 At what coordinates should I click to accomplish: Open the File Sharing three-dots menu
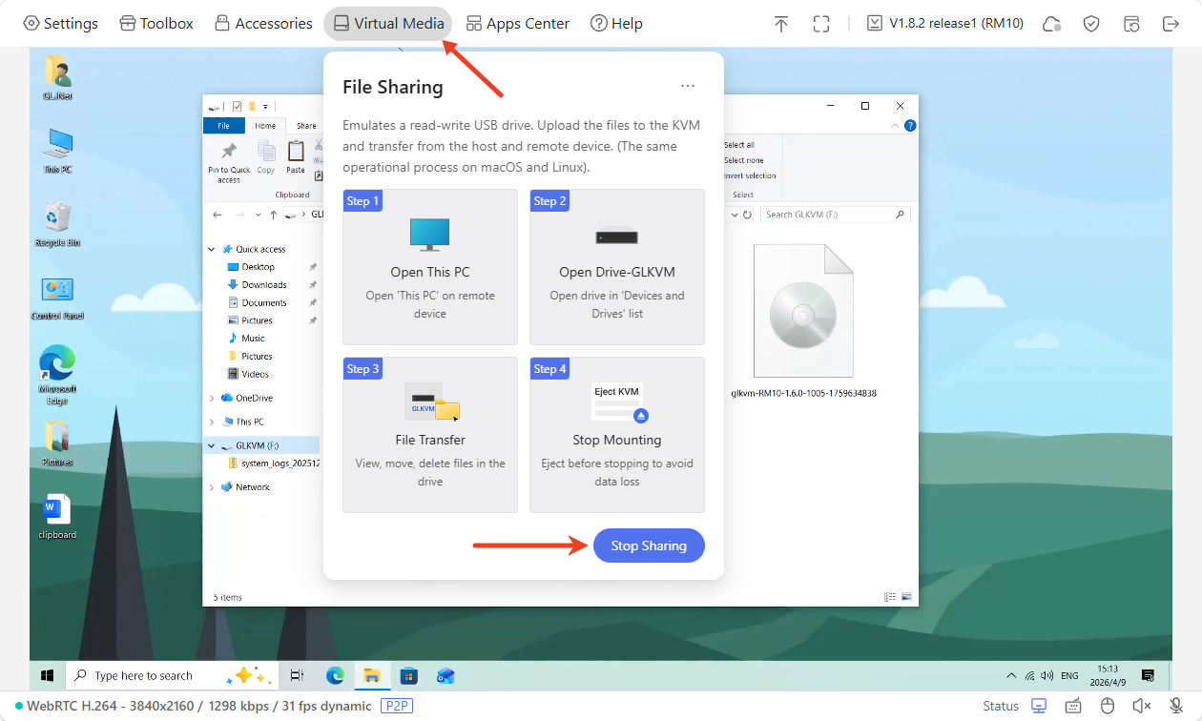click(688, 87)
